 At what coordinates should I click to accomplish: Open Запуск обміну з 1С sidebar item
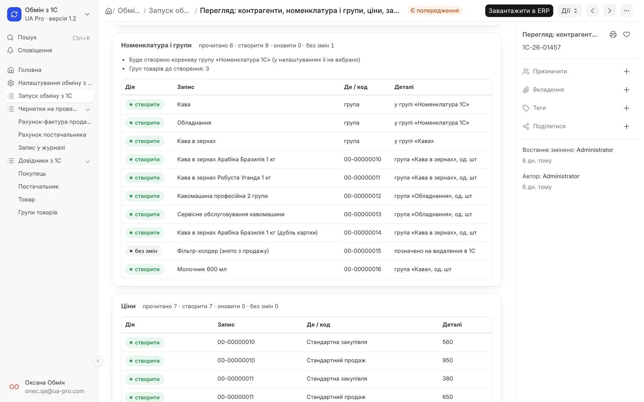point(49,96)
